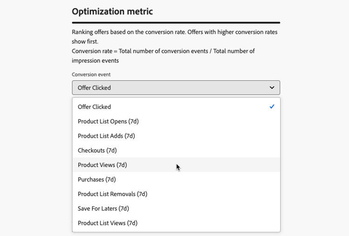The image size is (349, 236).
Task: Choose Product List Views (7d) option
Action: coord(107,223)
